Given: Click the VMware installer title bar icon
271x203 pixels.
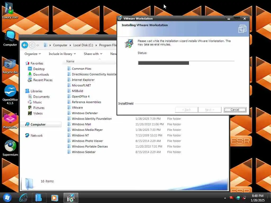Looking at the screenshot, I should tap(120, 18).
